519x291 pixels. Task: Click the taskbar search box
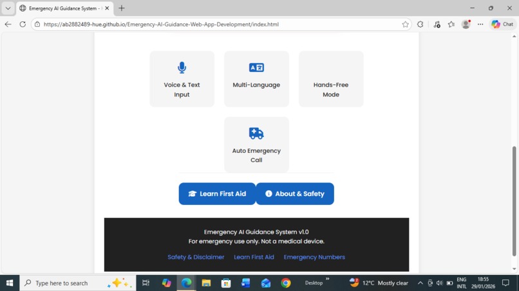click(78, 283)
